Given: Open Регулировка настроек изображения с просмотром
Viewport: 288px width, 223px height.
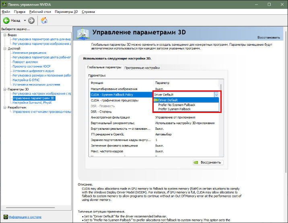Looking at the screenshot, I should tap(42, 94).
